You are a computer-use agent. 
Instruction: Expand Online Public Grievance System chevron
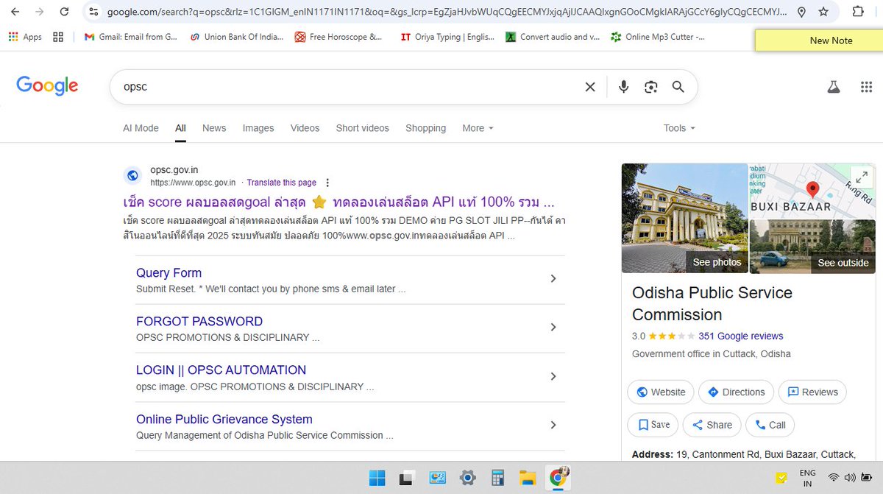click(x=553, y=425)
